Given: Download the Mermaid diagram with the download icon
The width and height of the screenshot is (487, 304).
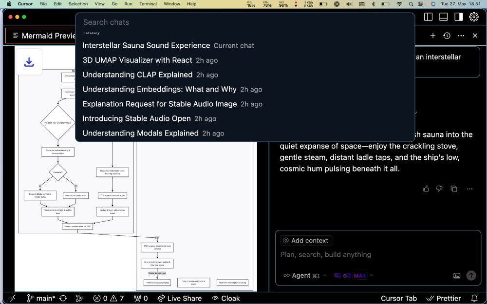Looking at the screenshot, I should click(29, 62).
